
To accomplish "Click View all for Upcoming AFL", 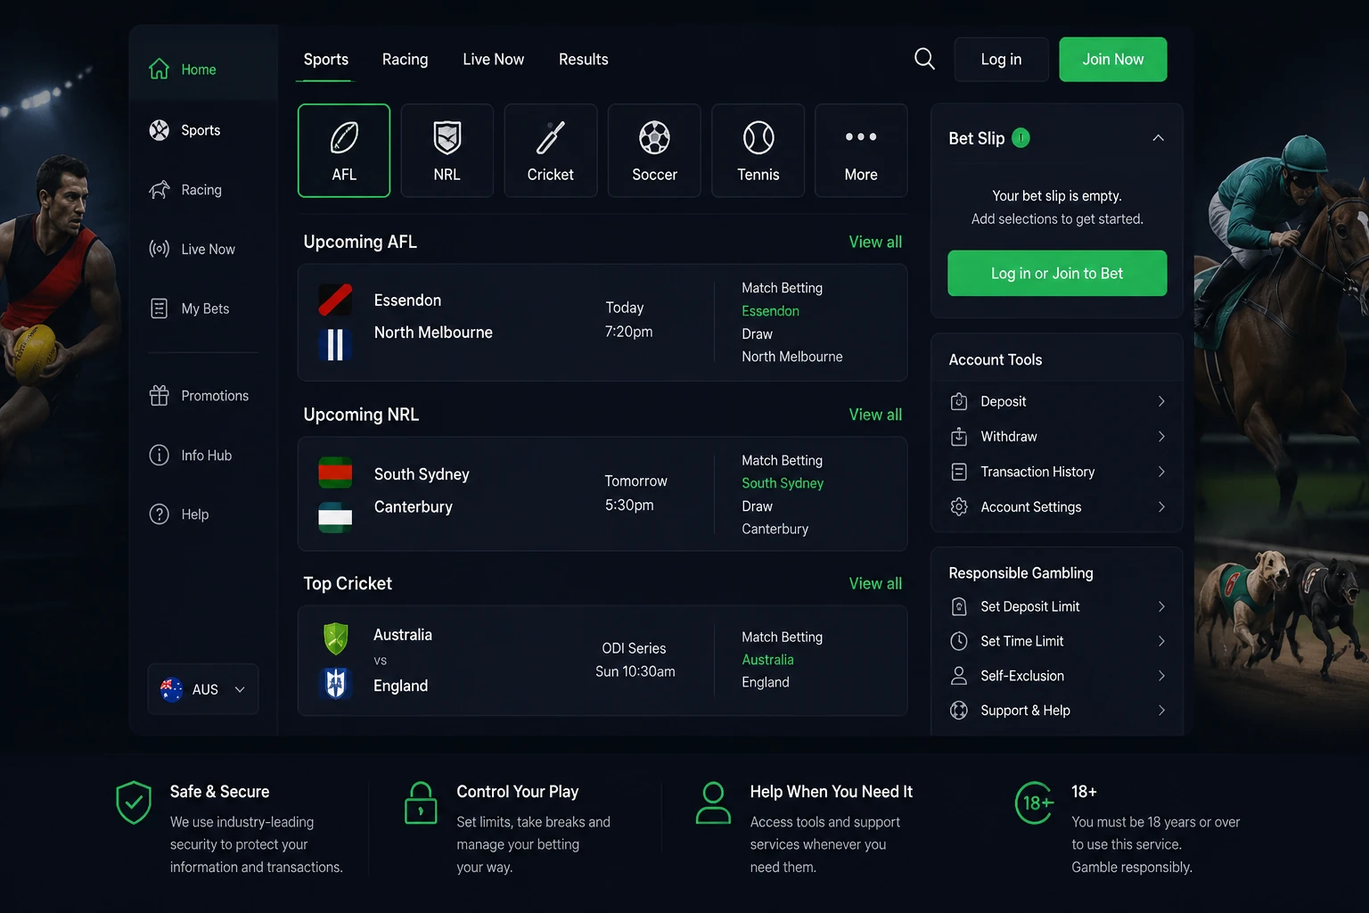I will [875, 242].
